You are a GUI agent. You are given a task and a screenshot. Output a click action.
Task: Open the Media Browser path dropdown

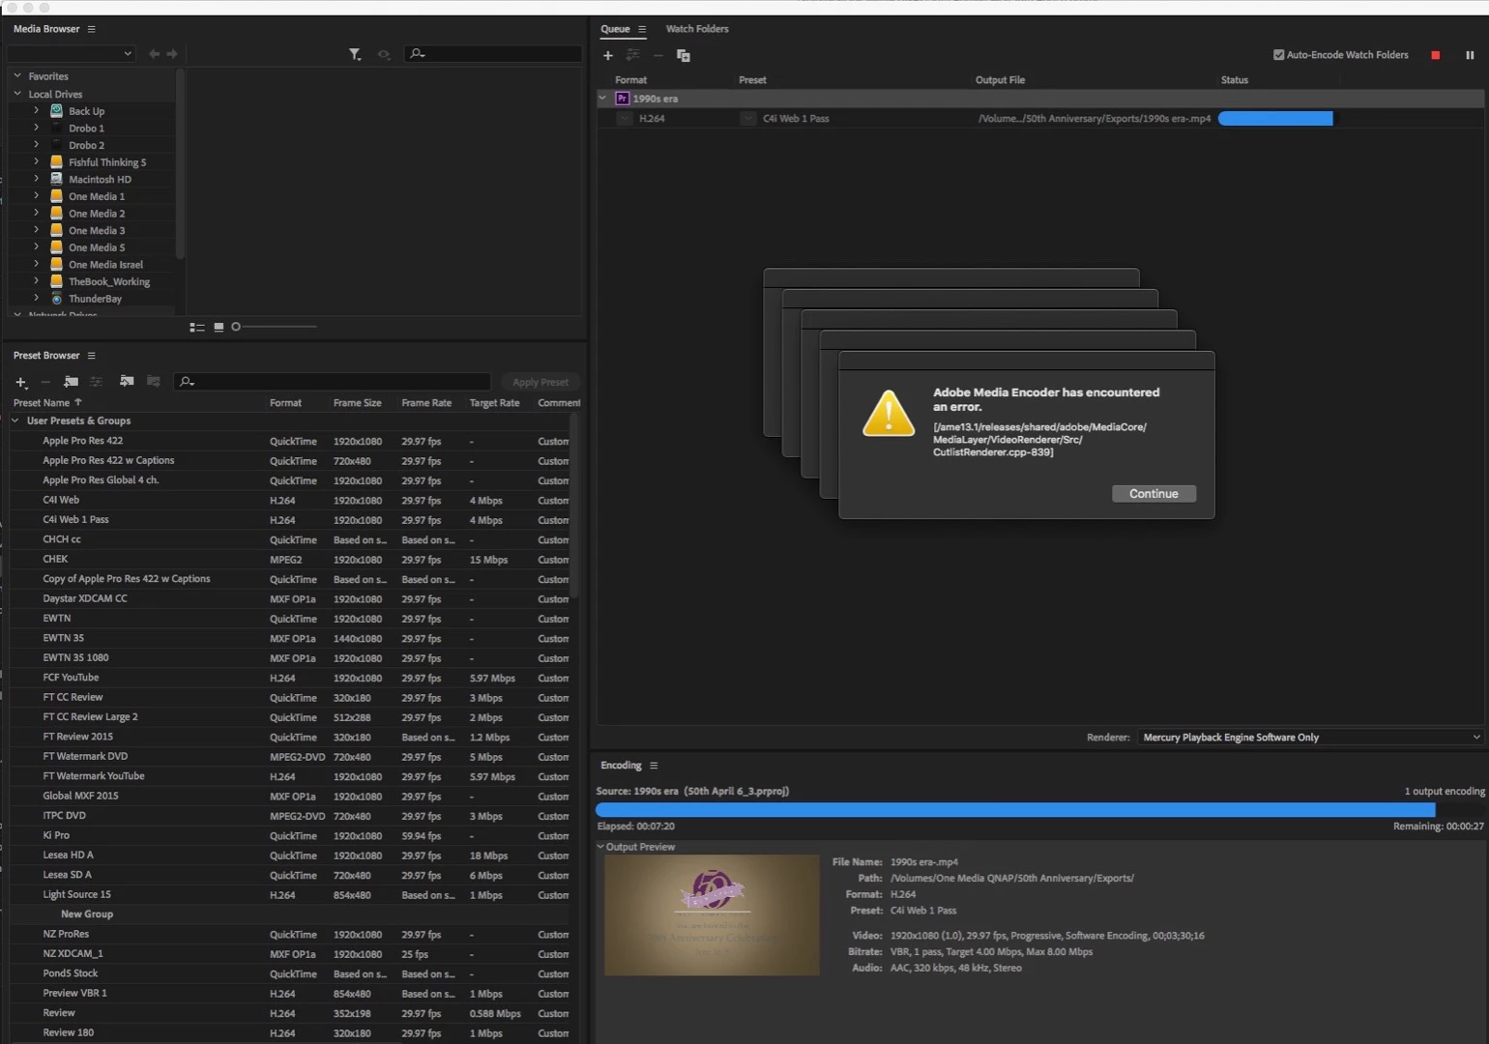pos(70,54)
